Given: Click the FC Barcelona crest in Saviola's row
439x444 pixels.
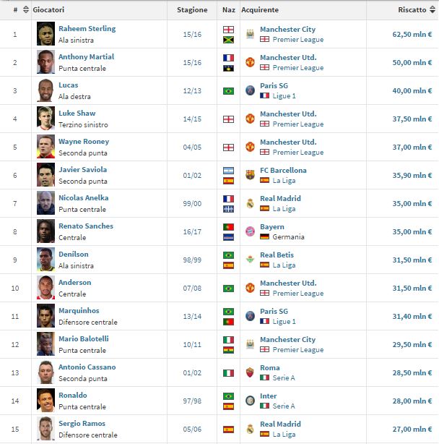Looking at the screenshot, I should [250, 175].
